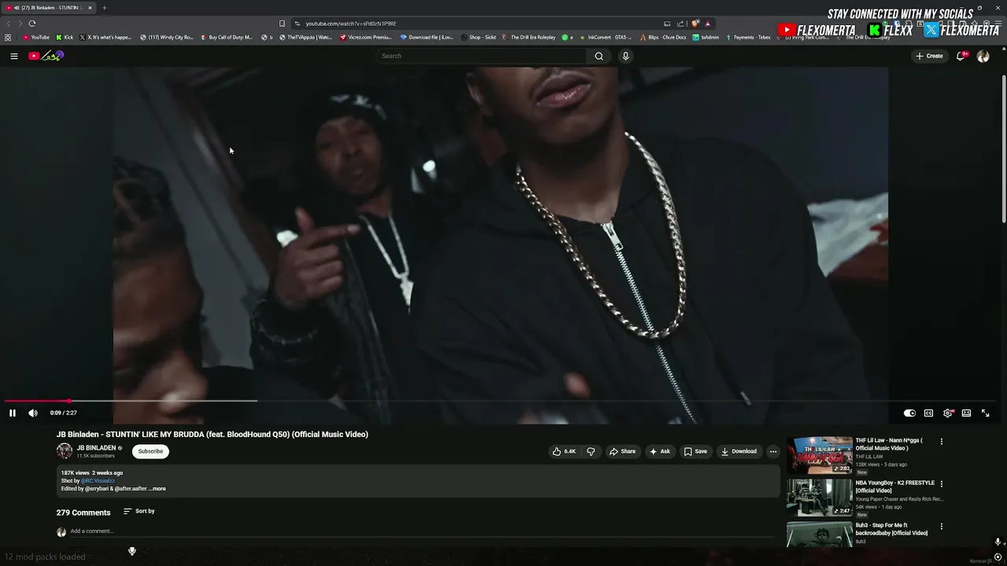Open JB BINLADEN channel name link
1007x566 pixels.
coord(96,447)
